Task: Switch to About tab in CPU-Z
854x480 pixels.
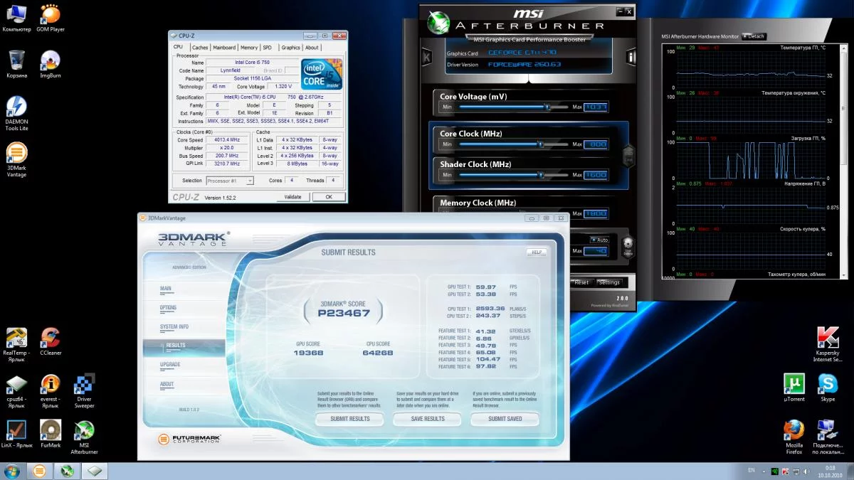Action: [312, 48]
